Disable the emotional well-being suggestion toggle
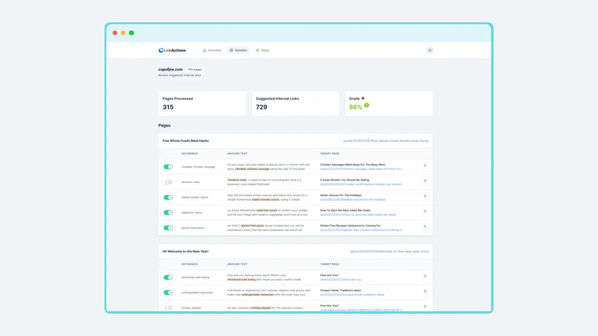This screenshot has width=598, height=336. 168,277
